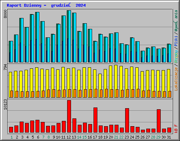
Task: Click the blue 'Pliki' legend label
Action: tap(176, 41)
